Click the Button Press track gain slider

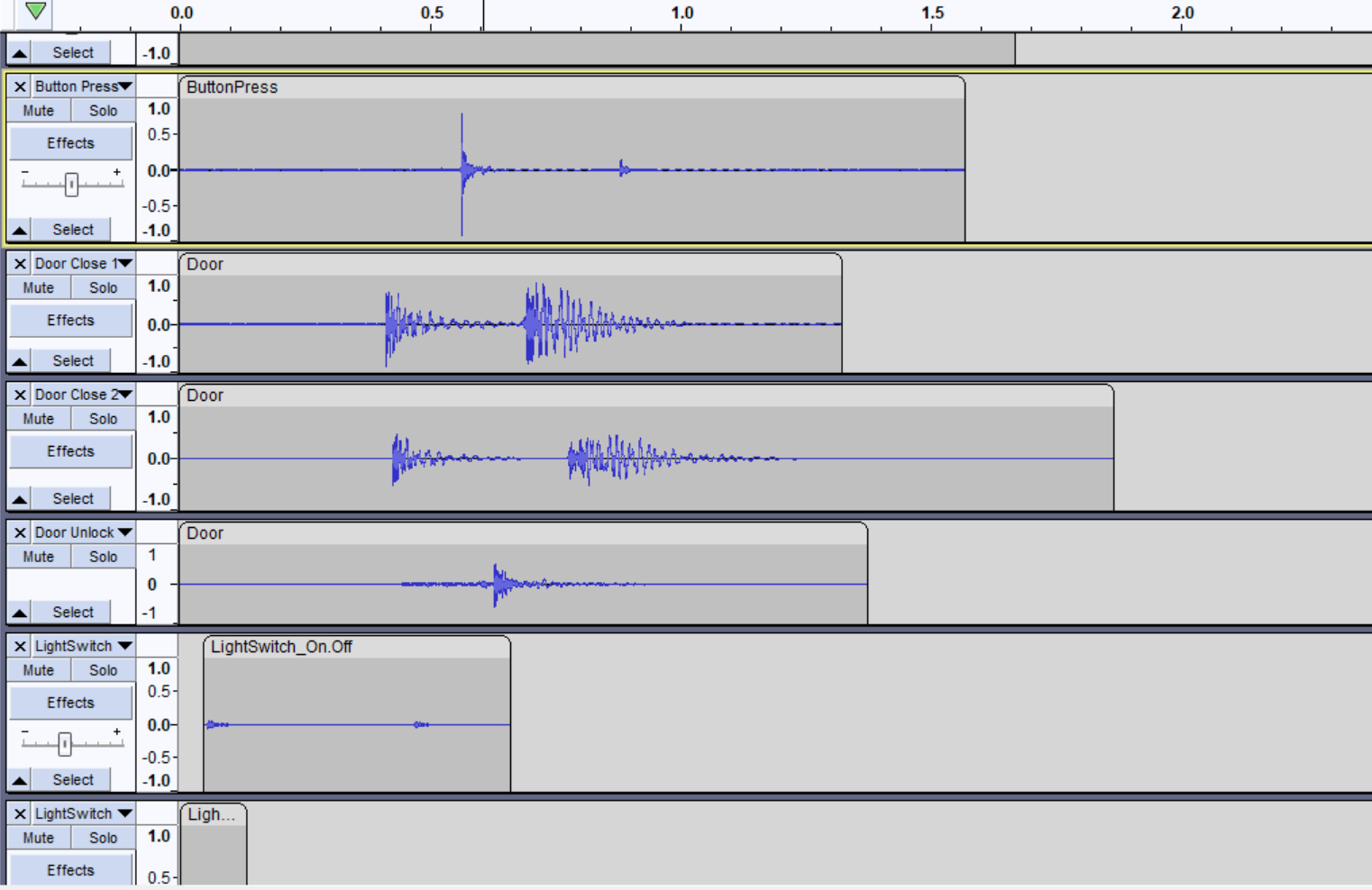pyautogui.click(x=71, y=184)
